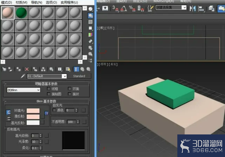Open the MAXScript(X) menu
The width and height of the screenshot is (225, 157).
(164, 1)
